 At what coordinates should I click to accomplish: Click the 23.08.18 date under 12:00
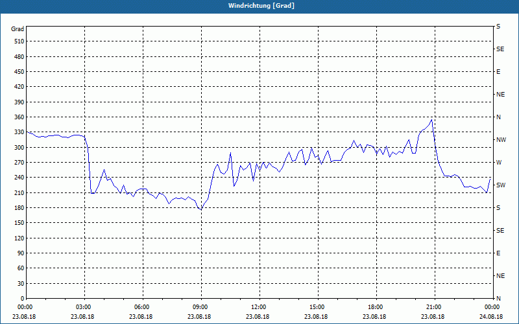258,316
